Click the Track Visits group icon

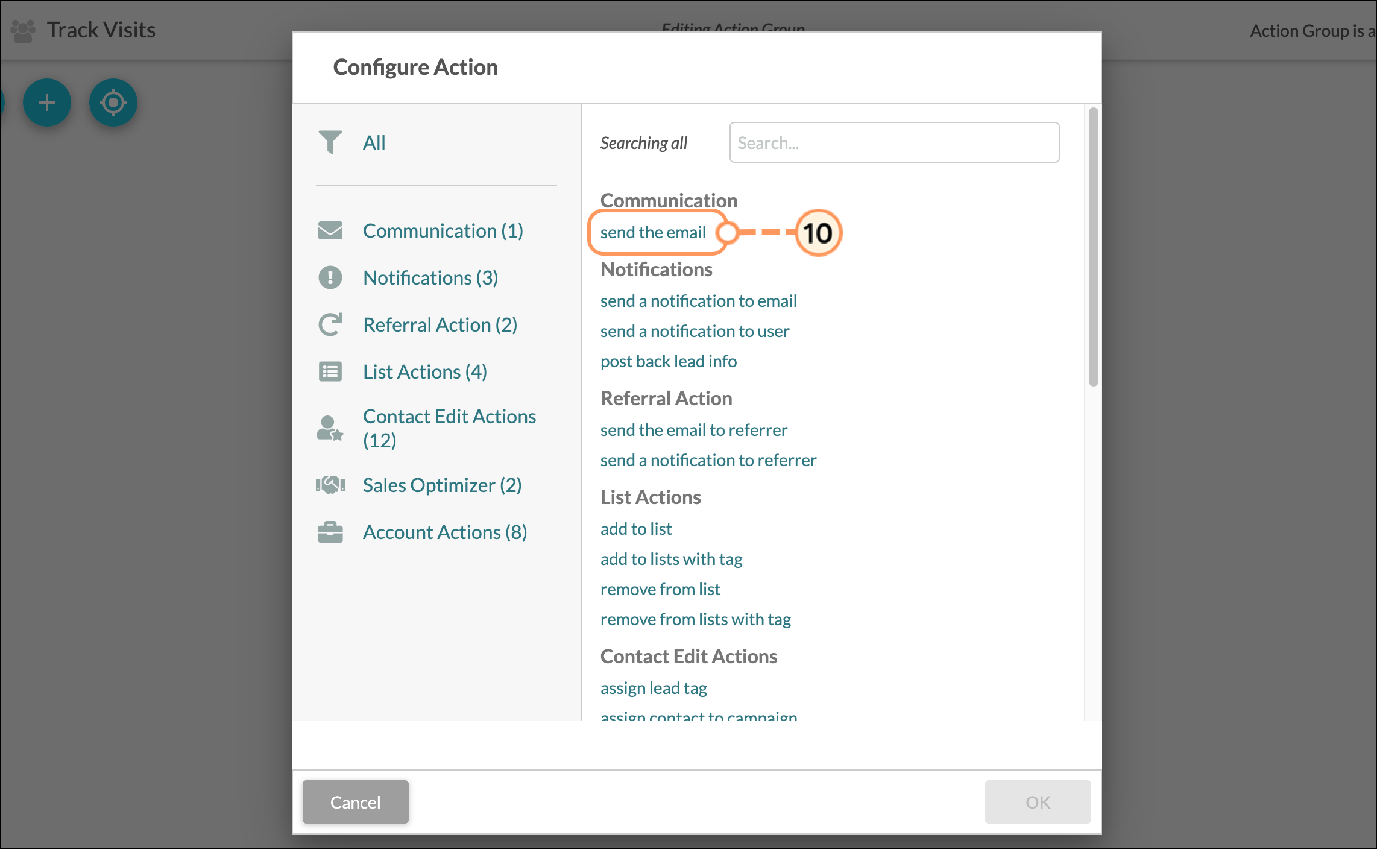pyautogui.click(x=24, y=30)
